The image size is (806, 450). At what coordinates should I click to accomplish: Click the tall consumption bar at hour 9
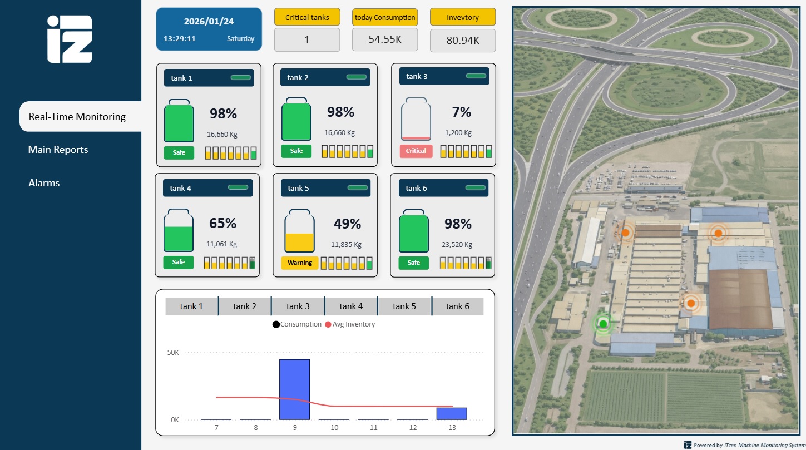click(294, 389)
